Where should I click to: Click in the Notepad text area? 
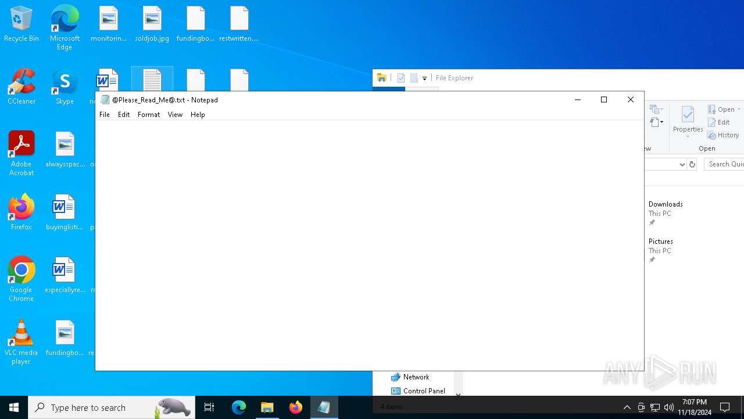(369, 244)
